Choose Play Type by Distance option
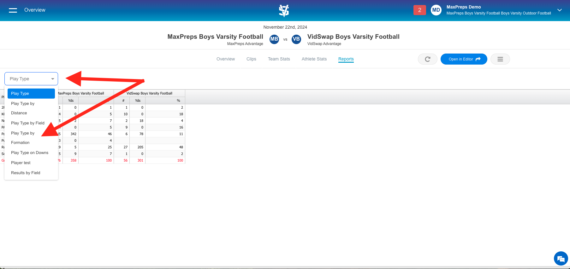Viewport: 570px width, 269px height. [31, 108]
